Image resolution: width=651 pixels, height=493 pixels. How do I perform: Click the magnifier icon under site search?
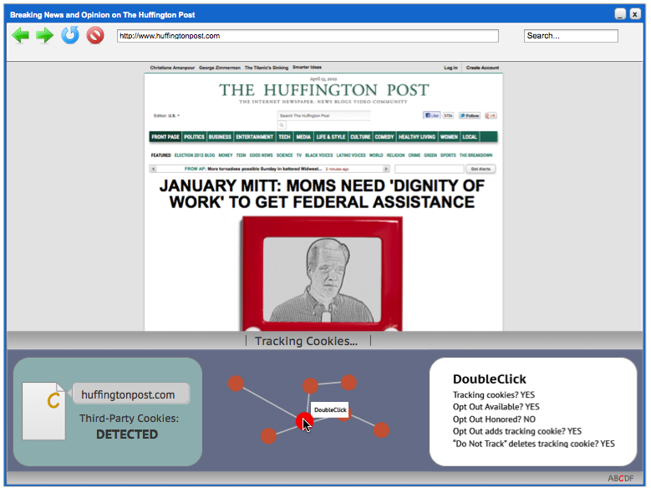(282, 125)
